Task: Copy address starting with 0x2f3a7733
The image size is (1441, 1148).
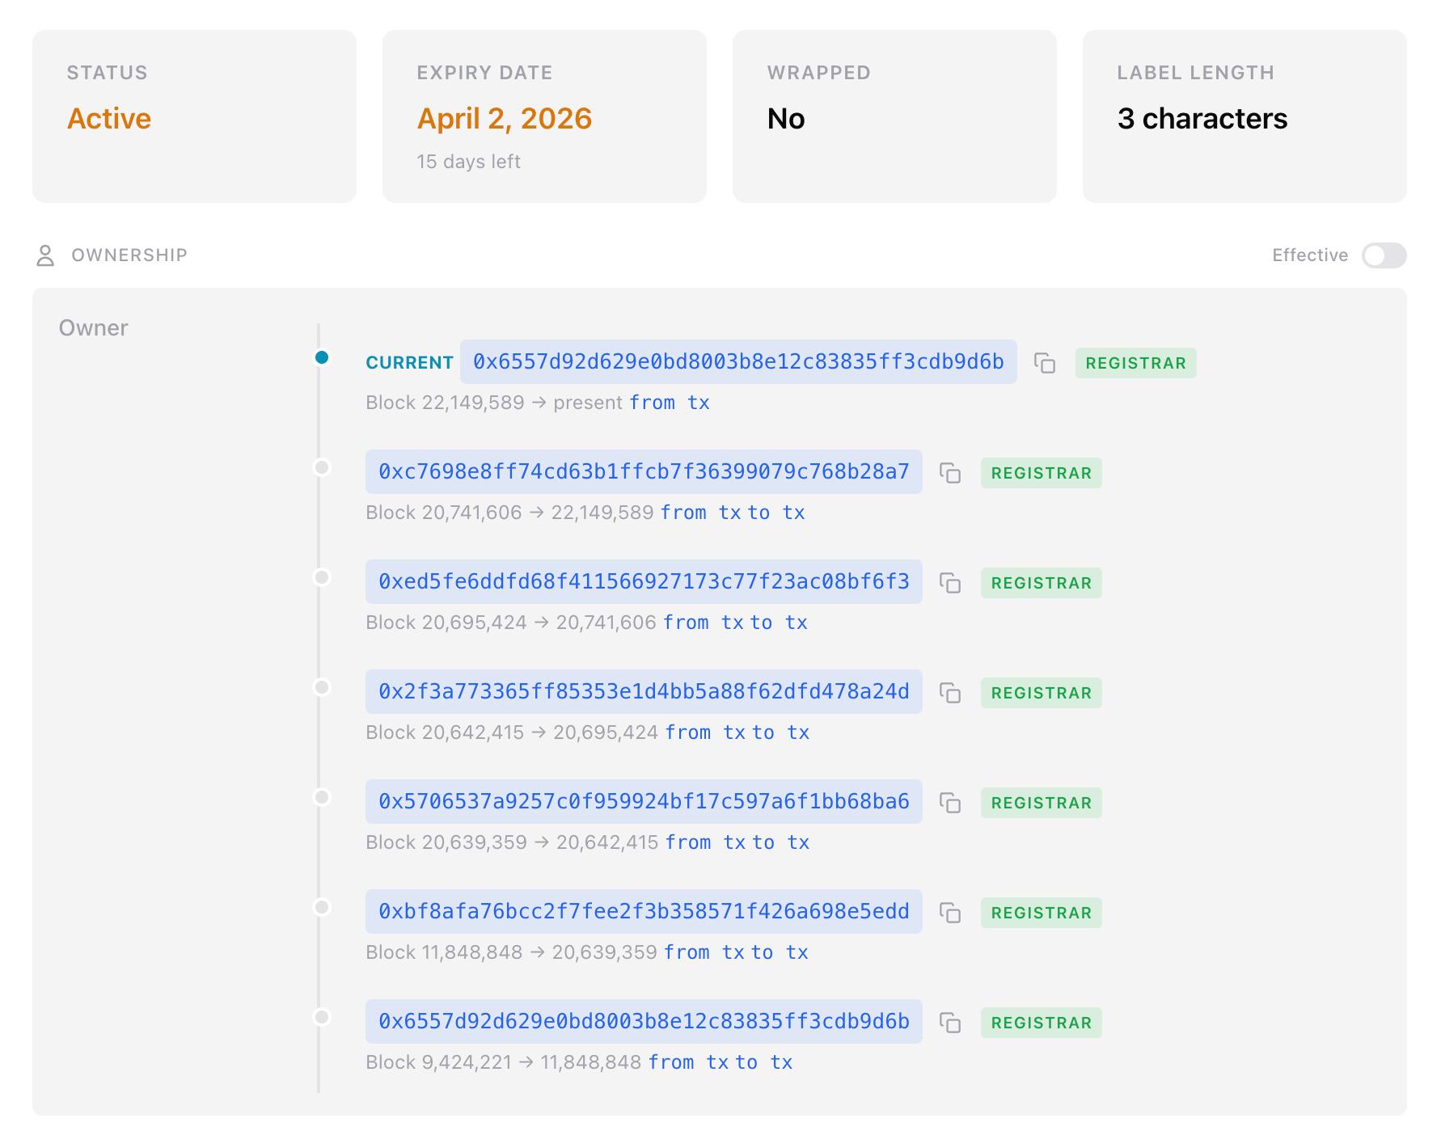Action: pos(950,693)
